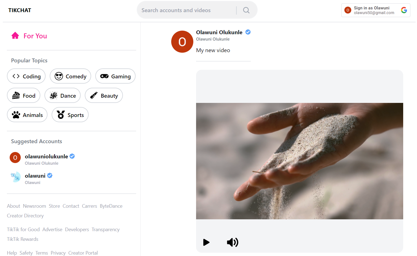Open the Store footer link
The width and height of the screenshot is (417, 256).
tap(54, 206)
